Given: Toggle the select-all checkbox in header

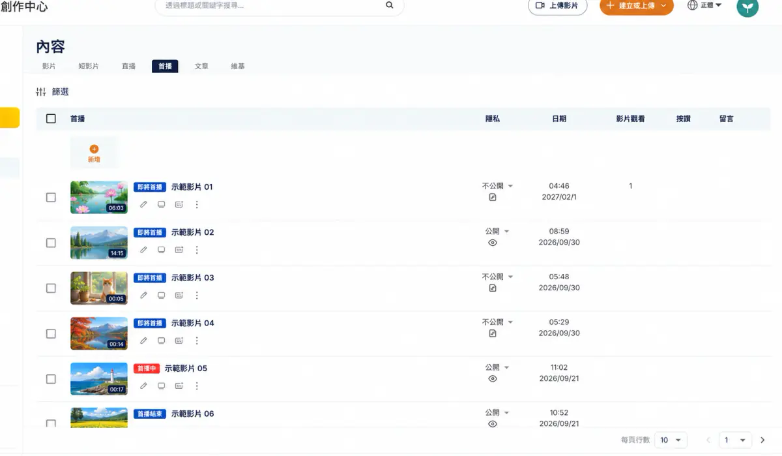Looking at the screenshot, I should click(x=51, y=119).
